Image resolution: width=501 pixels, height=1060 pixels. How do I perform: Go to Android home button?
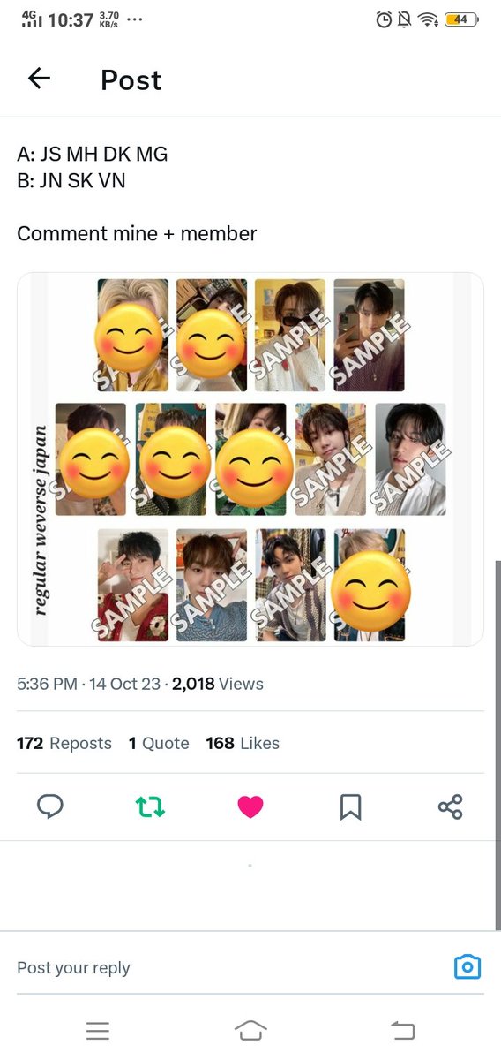pyautogui.click(x=250, y=1030)
